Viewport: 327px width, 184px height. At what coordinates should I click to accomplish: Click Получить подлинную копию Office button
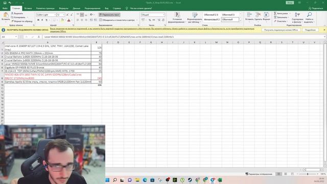[281, 30]
